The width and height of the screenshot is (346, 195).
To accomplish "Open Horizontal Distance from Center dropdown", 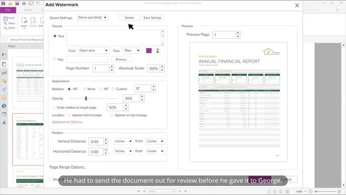I will click(x=155, y=151).
